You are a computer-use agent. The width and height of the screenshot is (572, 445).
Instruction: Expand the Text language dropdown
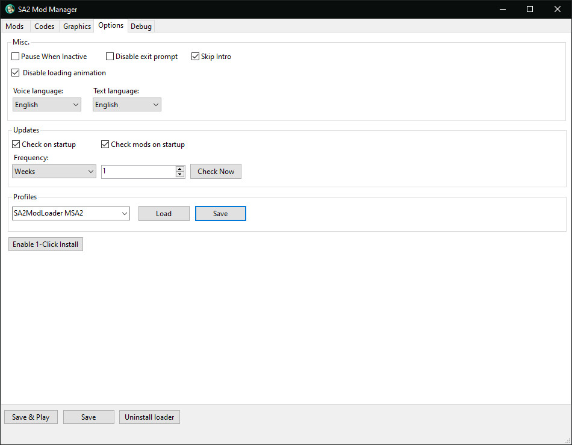[x=127, y=105]
